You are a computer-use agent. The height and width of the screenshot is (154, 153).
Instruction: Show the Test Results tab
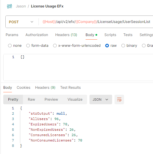click(70, 88)
